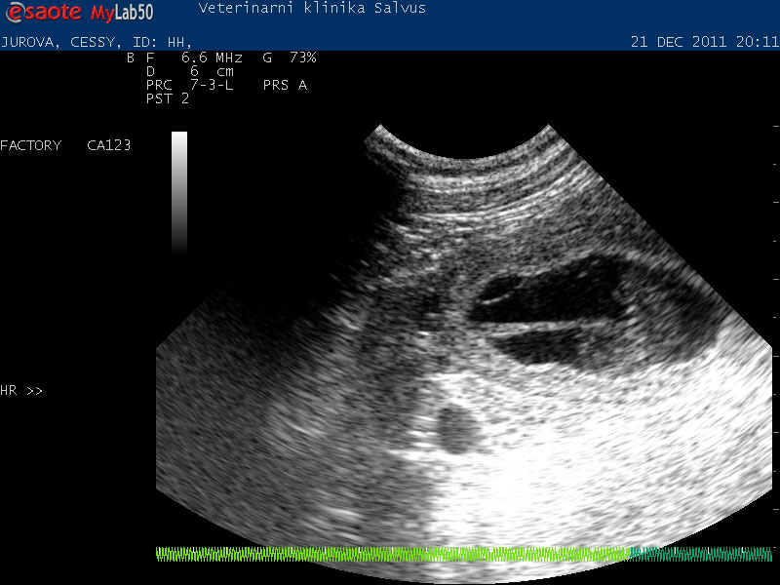Click the dark teal end of cine bar
780x585 pixels.
click(701, 554)
